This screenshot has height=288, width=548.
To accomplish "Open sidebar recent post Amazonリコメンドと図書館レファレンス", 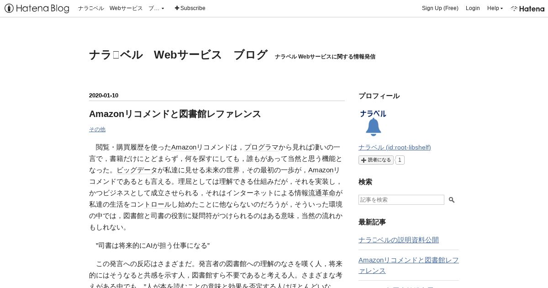I will (409, 265).
